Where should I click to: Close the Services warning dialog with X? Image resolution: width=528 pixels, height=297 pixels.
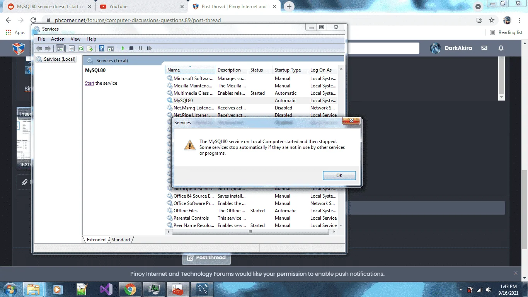tap(351, 121)
